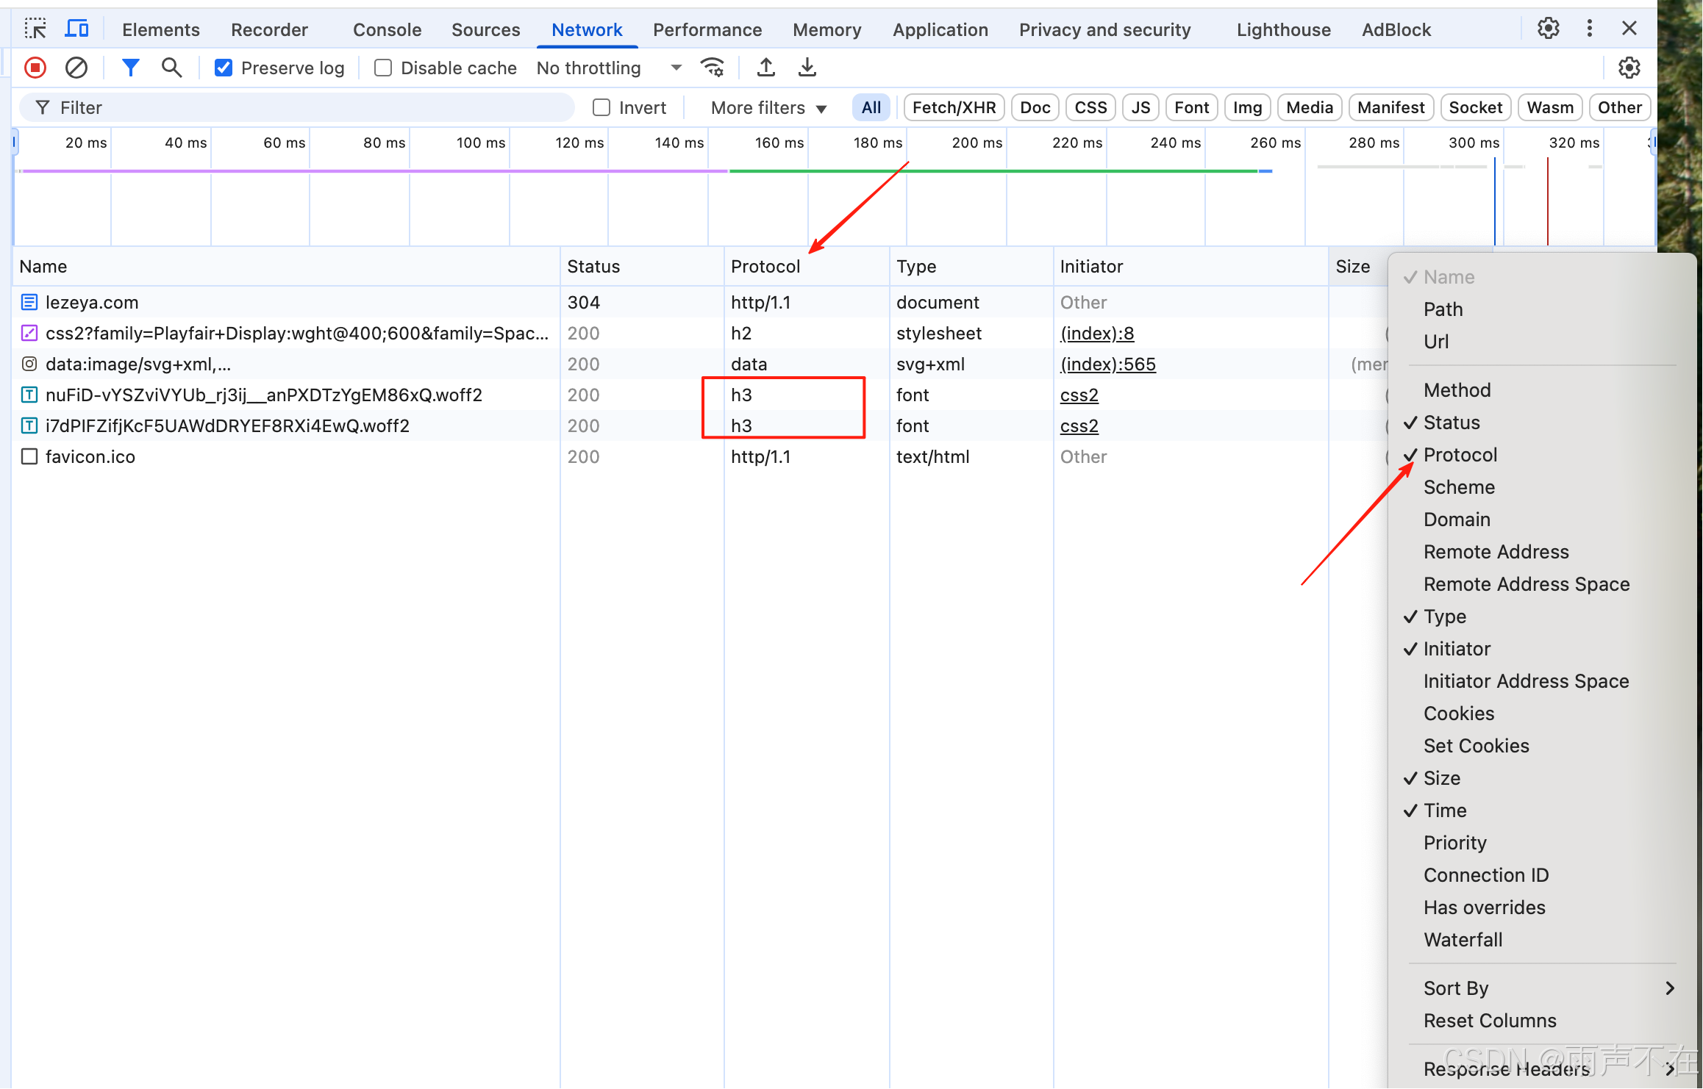Uncheck the Preserve log checkbox
The image size is (1703, 1089).
(224, 68)
